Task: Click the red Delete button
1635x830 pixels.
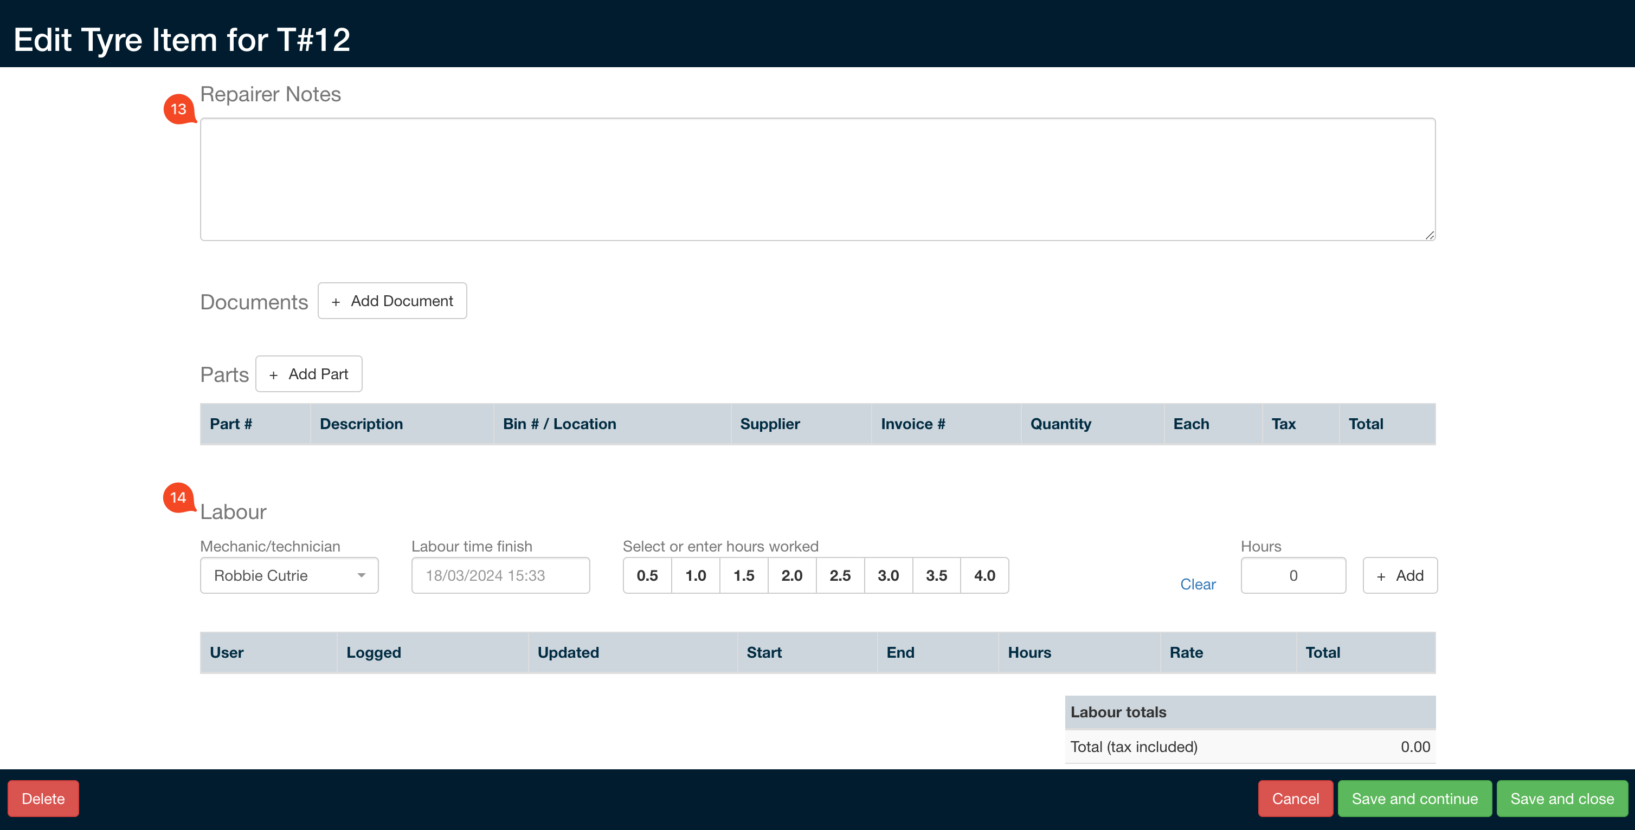Action: 43,798
